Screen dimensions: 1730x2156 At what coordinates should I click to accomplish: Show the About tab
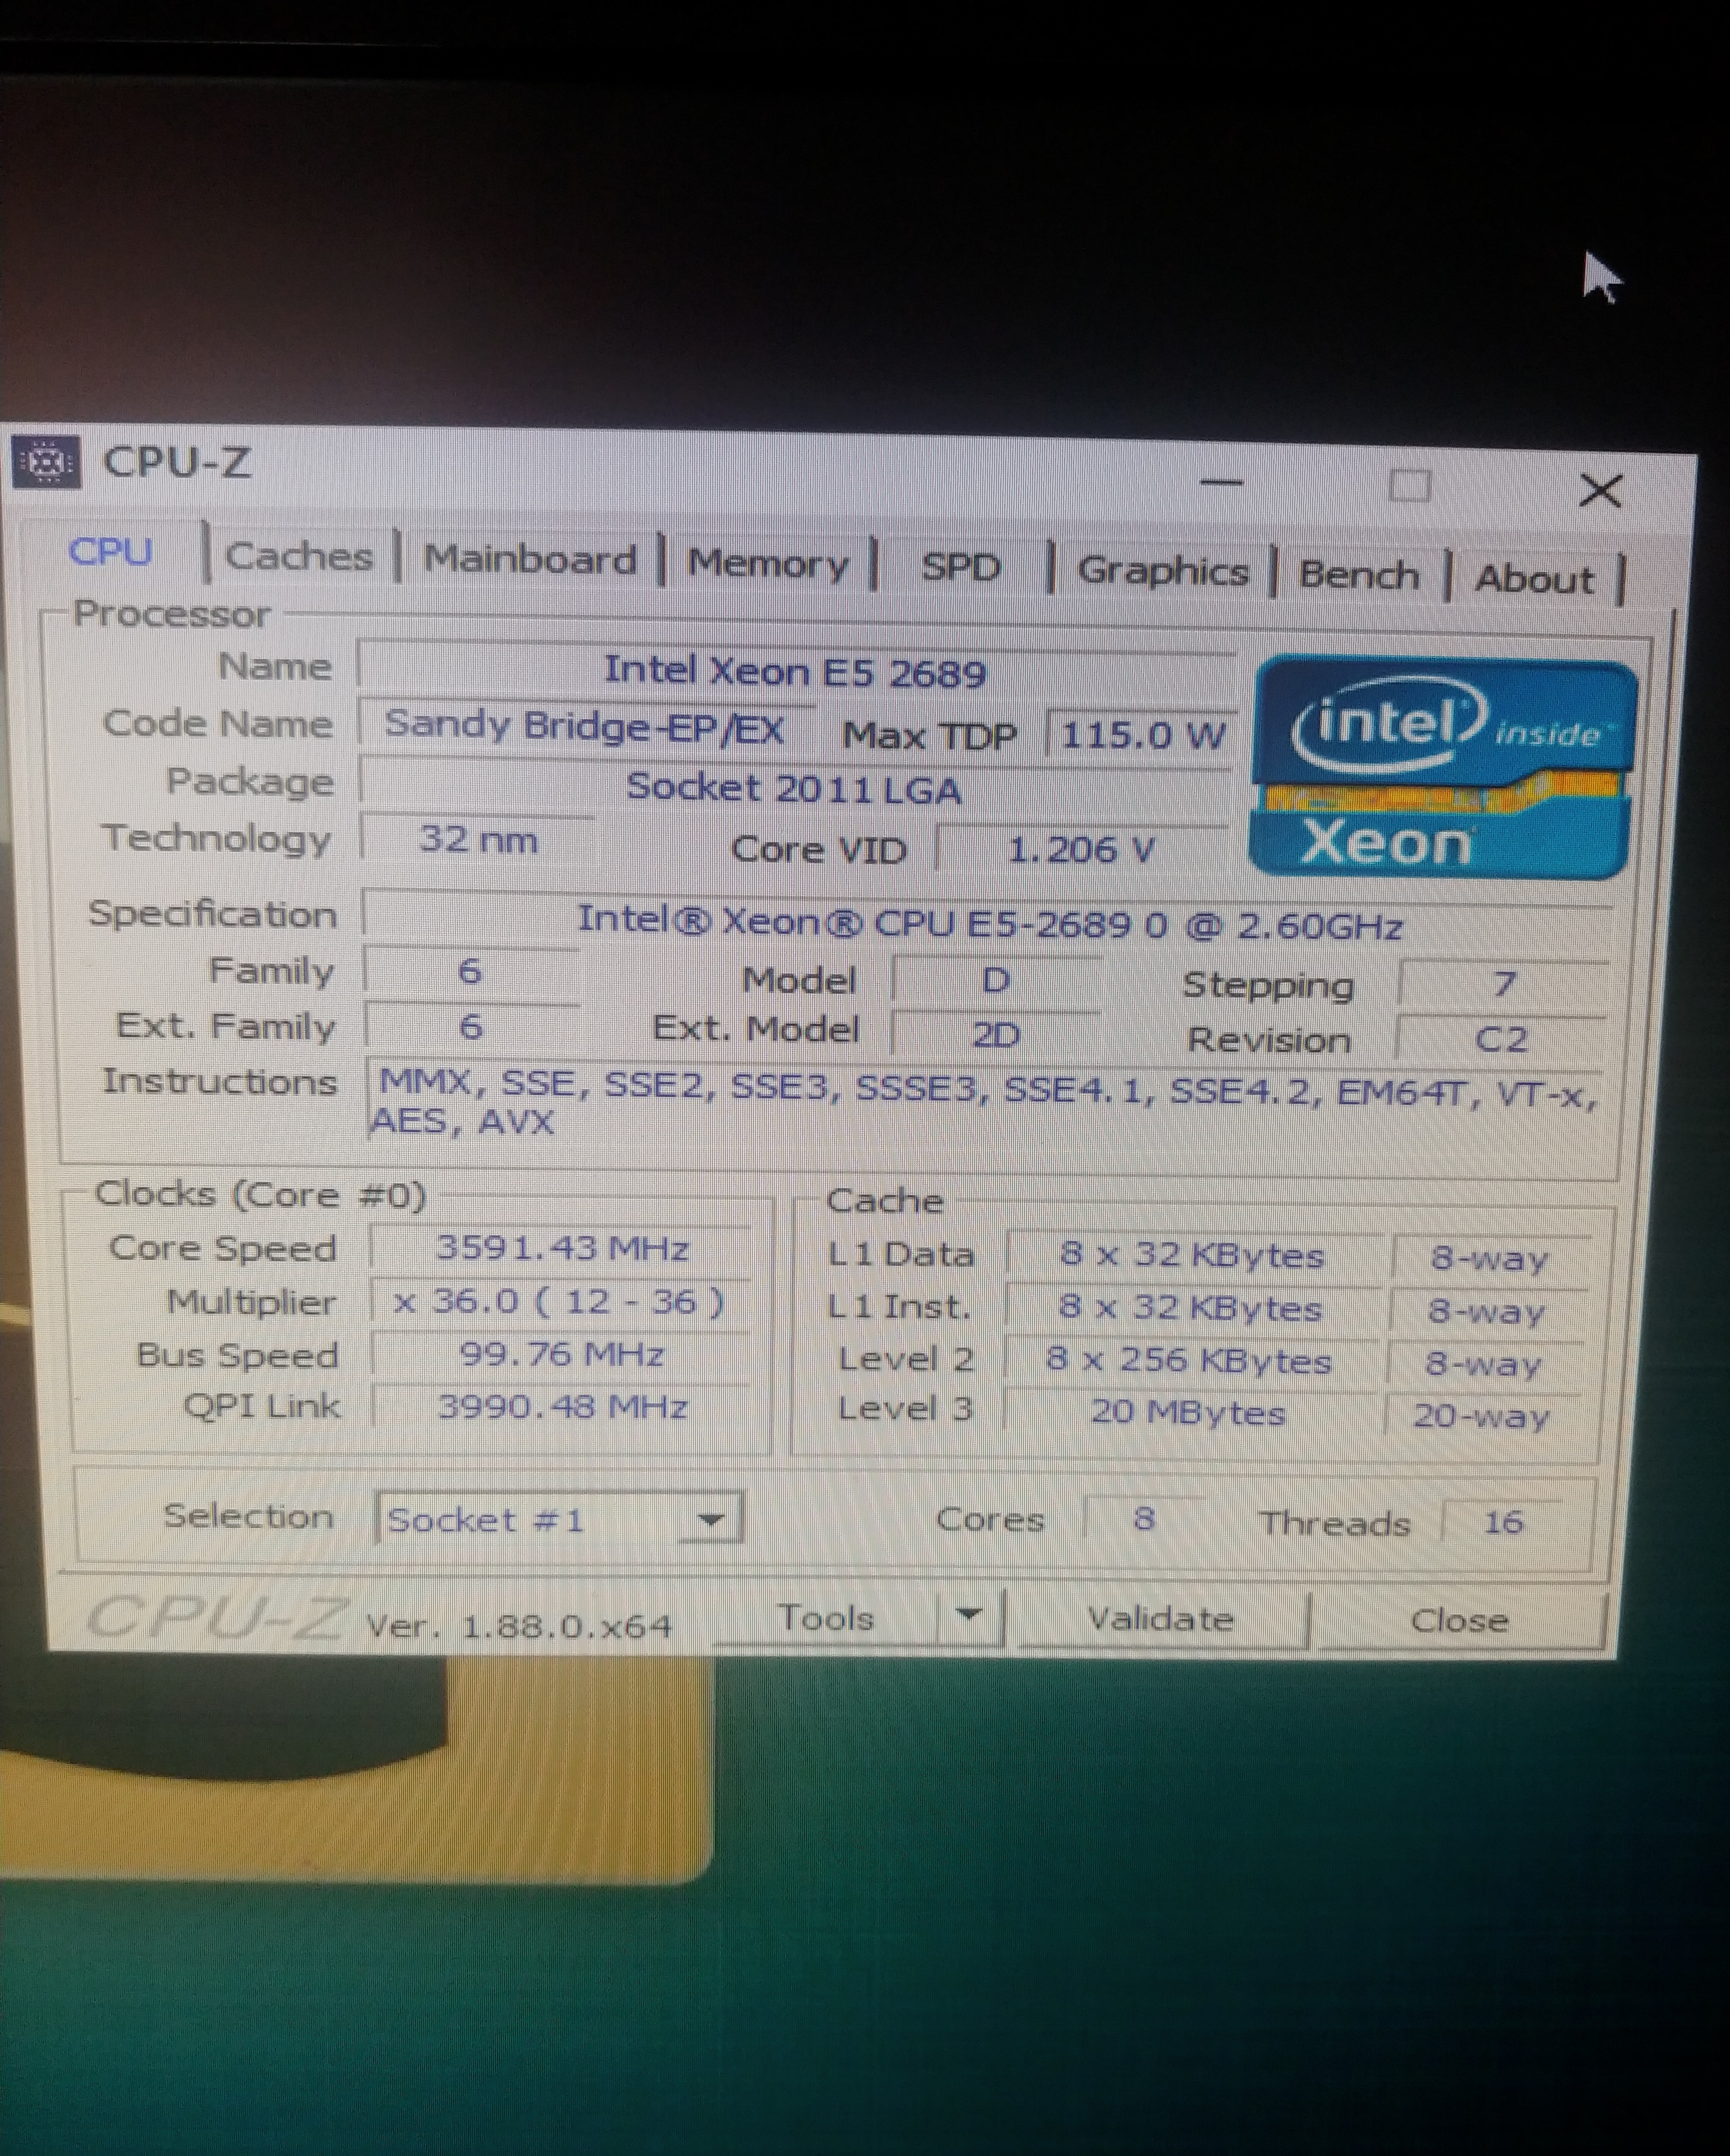click(x=1534, y=580)
